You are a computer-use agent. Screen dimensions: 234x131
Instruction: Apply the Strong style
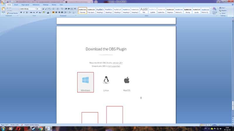(x=188, y=10)
